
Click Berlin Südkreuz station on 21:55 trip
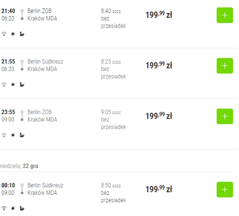[x=45, y=61]
